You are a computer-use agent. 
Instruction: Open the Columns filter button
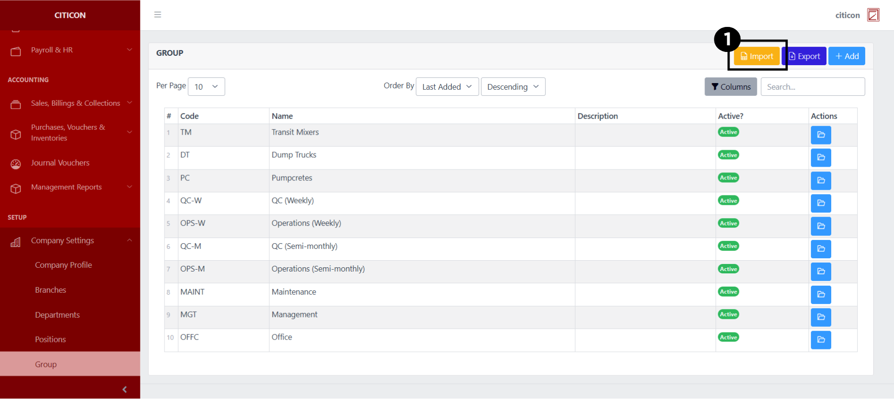pos(731,87)
